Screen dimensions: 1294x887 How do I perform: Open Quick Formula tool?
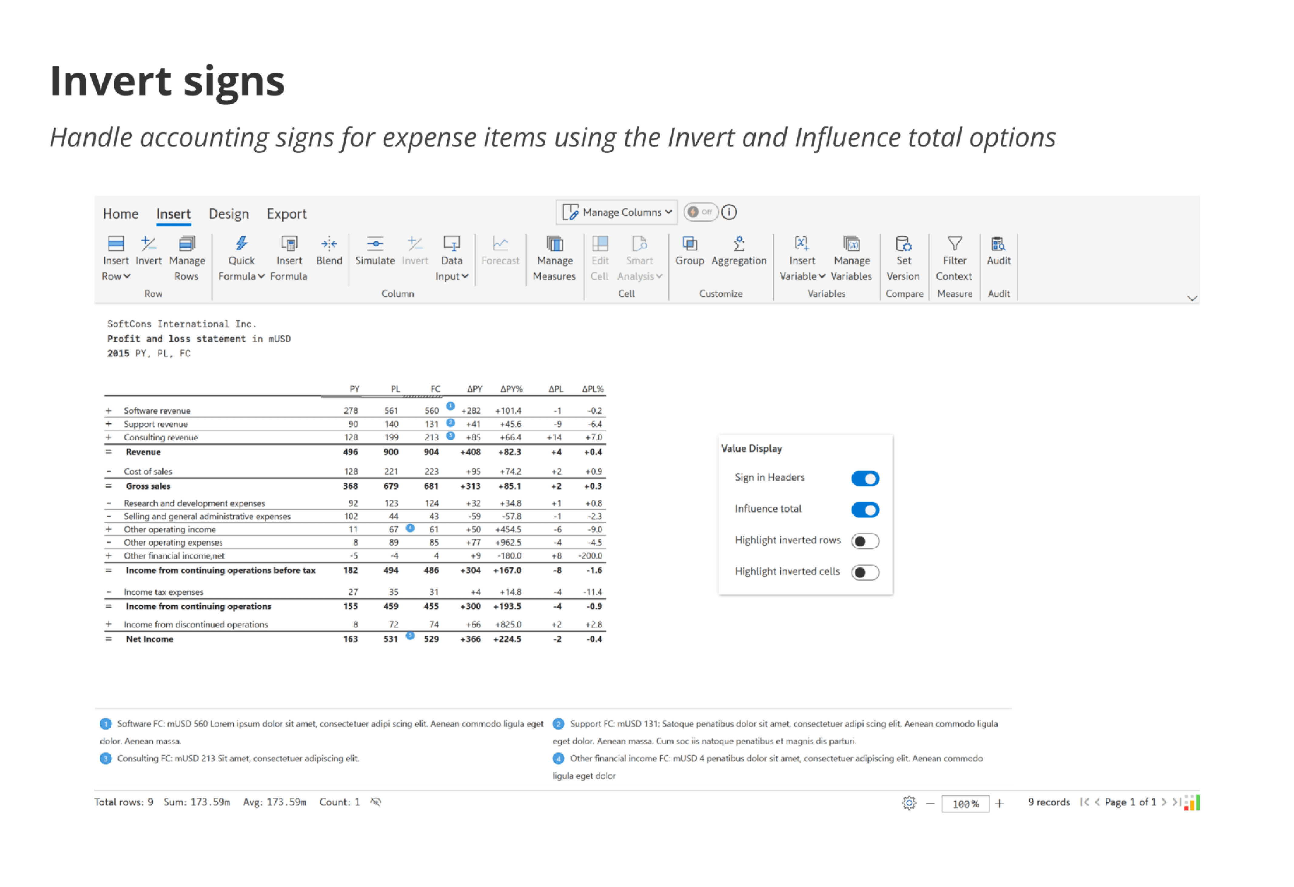[241, 258]
